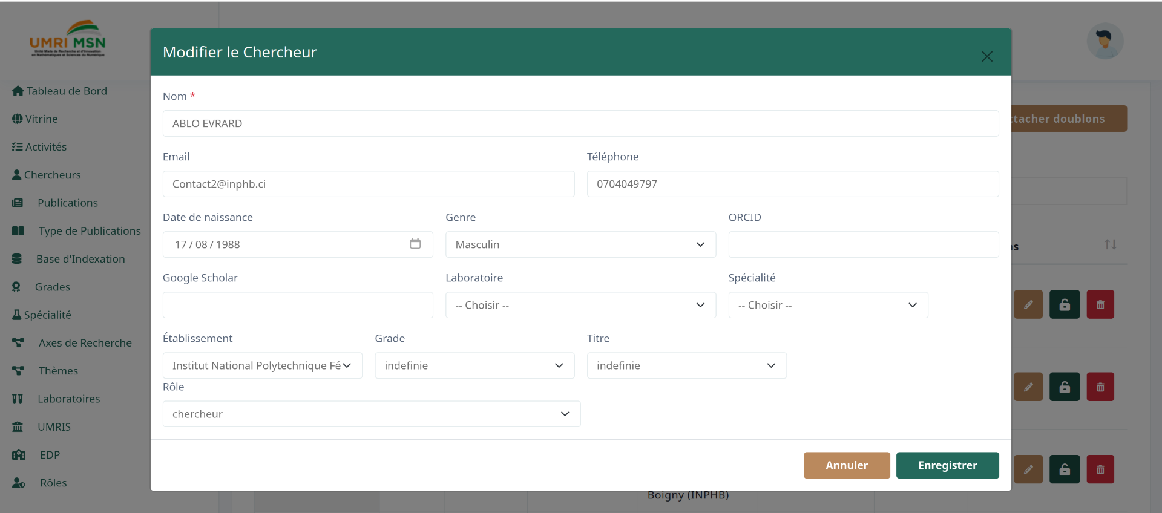Click the Enregistrer button
This screenshot has height=513, width=1162.
947,465
